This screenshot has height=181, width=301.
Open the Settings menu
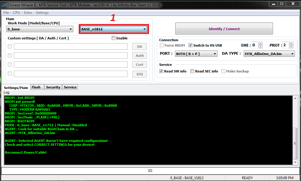click(x=42, y=13)
